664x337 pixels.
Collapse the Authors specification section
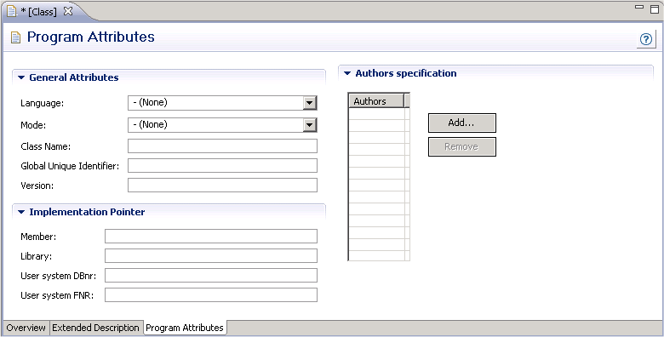click(x=347, y=73)
